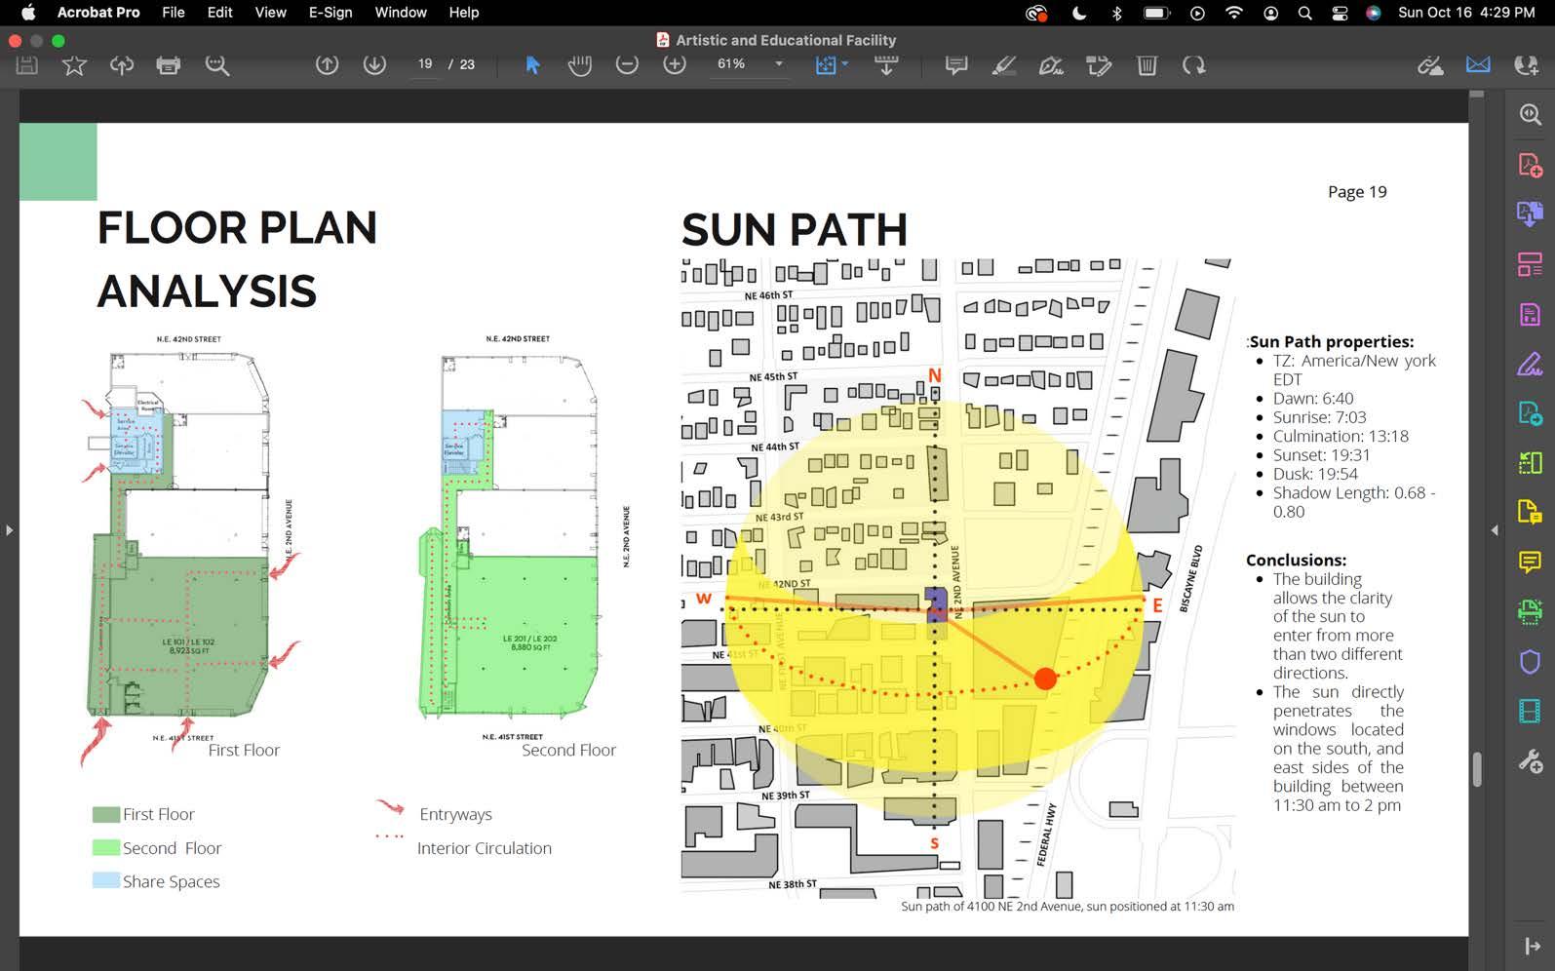
Task: Click the Print file icon
Action: [169, 65]
